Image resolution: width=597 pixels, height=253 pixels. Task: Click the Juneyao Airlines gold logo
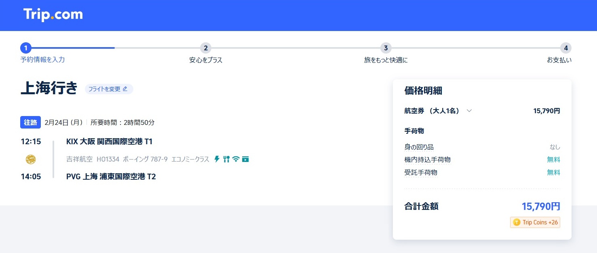pyautogui.click(x=31, y=160)
